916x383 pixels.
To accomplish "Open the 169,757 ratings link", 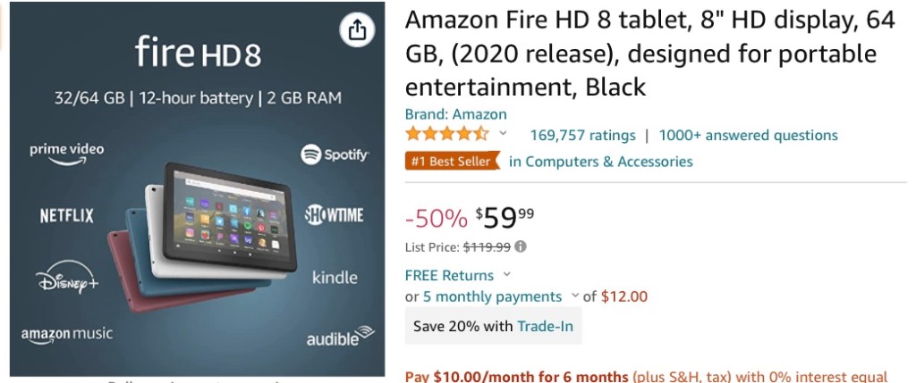I will pos(582,136).
